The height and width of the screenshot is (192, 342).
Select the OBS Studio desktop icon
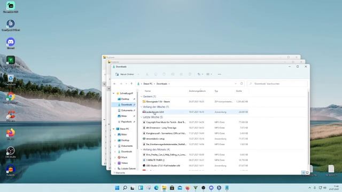11,152
